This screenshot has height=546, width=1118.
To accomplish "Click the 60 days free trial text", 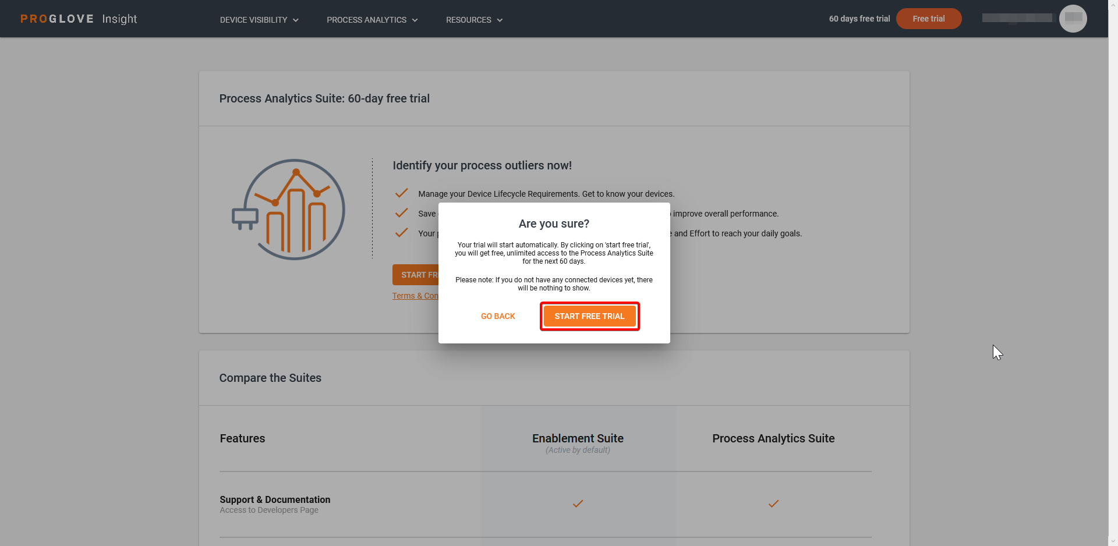I will [859, 19].
